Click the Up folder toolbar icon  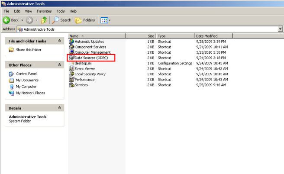44,20
